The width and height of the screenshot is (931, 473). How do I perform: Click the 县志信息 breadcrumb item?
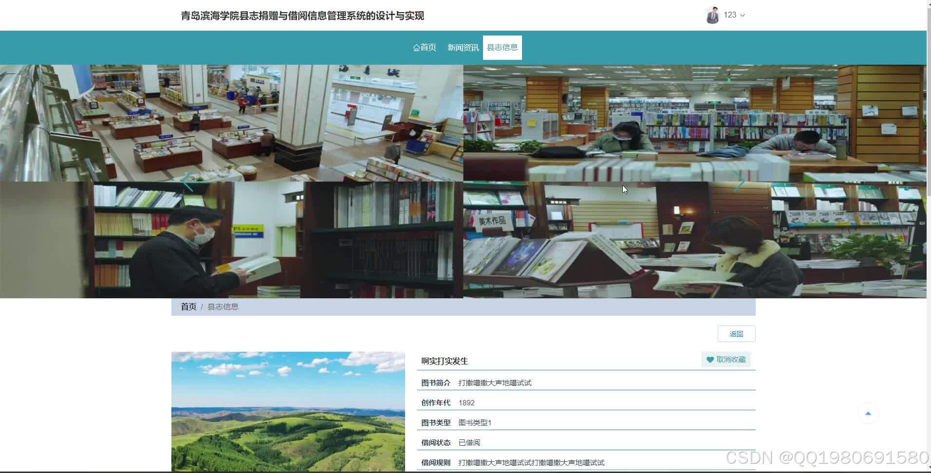[x=222, y=306]
